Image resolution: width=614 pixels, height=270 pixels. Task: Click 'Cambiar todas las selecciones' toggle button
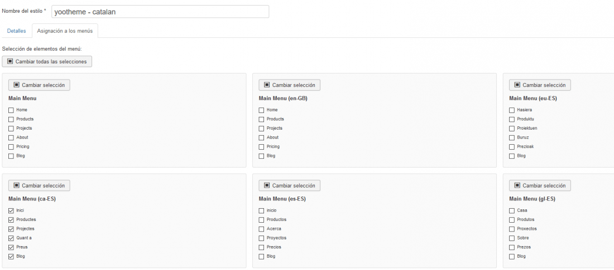(47, 61)
